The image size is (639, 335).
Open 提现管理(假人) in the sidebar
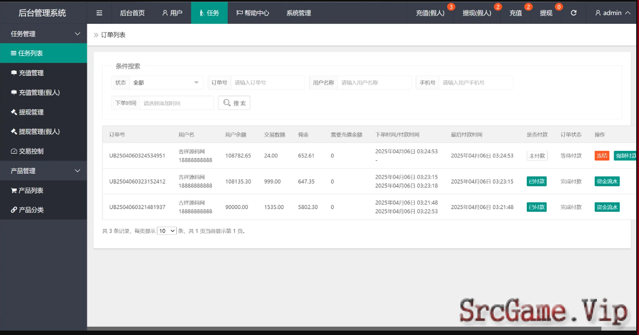click(44, 132)
